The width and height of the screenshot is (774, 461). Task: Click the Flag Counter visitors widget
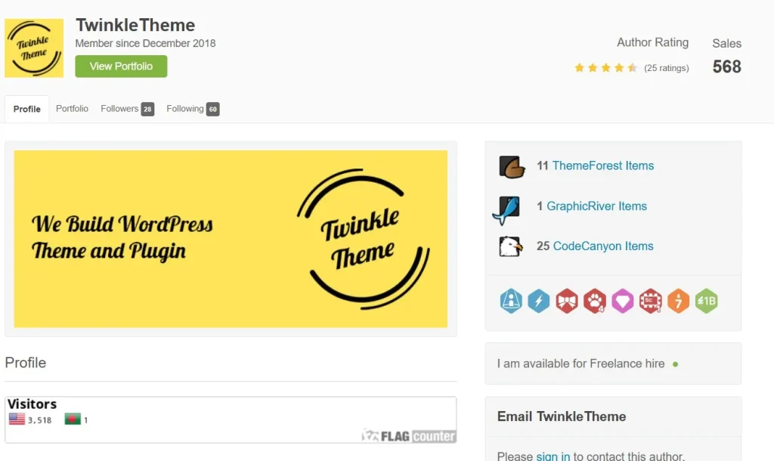click(x=231, y=419)
